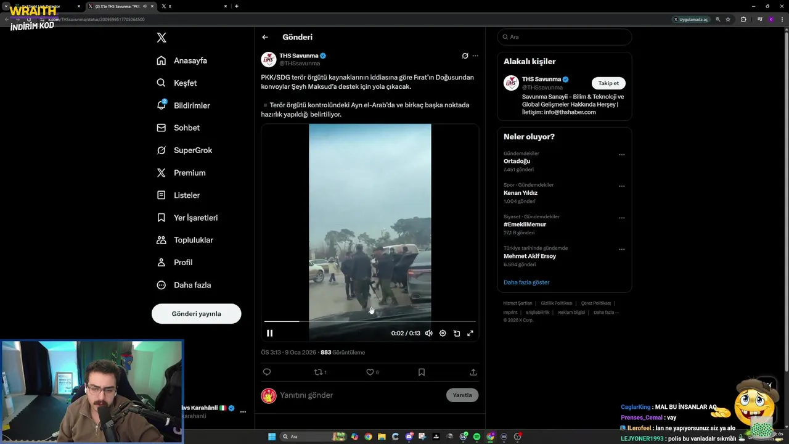Open Çerez Politikası footer link
Image resolution: width=789 pixels, height=444 pixels.
[x=596, y=303]
